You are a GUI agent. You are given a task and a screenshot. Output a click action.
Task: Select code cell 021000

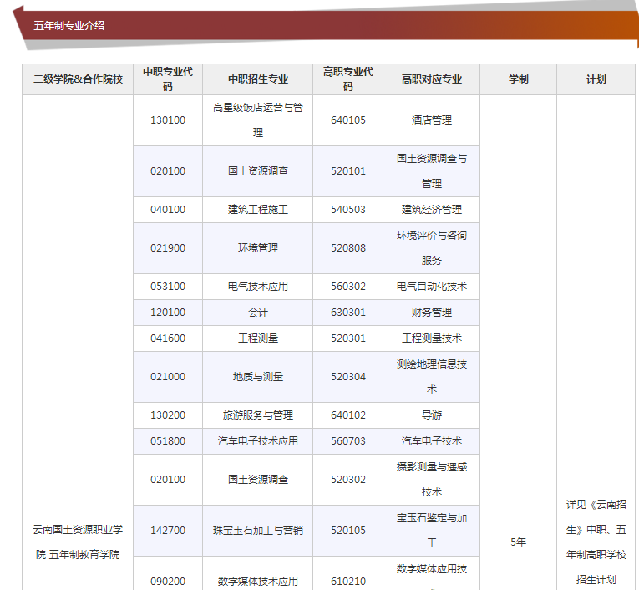click(x=168, y=377)
